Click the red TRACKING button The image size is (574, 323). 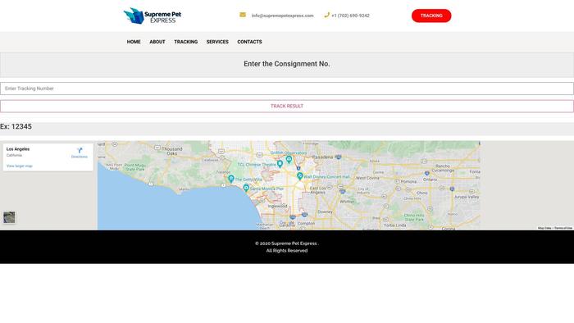tap(431, 16)
